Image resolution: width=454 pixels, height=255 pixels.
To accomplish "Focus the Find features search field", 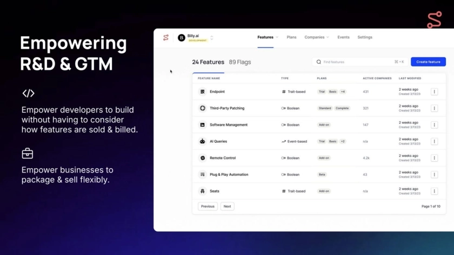I will point(357,62).
